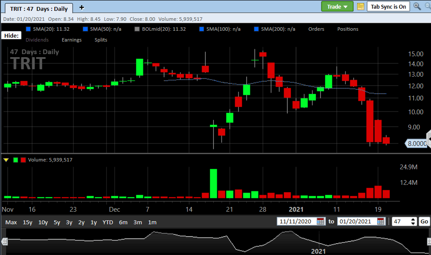431x255 pixels.
Task: Select the 5y time range
Action: [x=57, y=222]
